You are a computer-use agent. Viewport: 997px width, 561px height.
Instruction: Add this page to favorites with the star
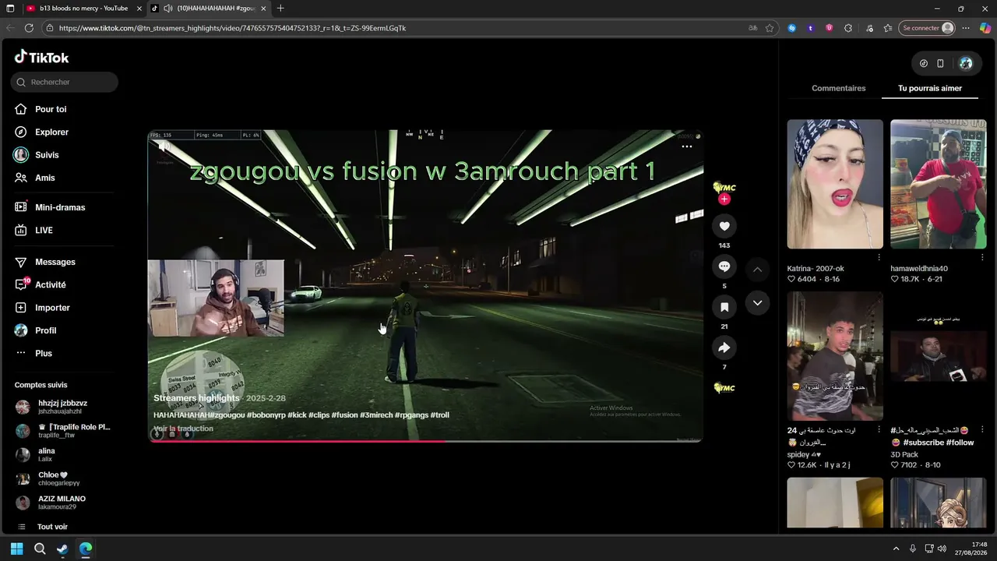pos(770,28)
